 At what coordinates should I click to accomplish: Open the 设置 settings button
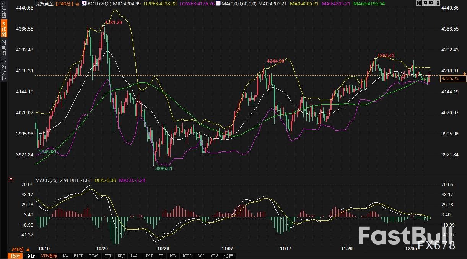pos(229,256)
